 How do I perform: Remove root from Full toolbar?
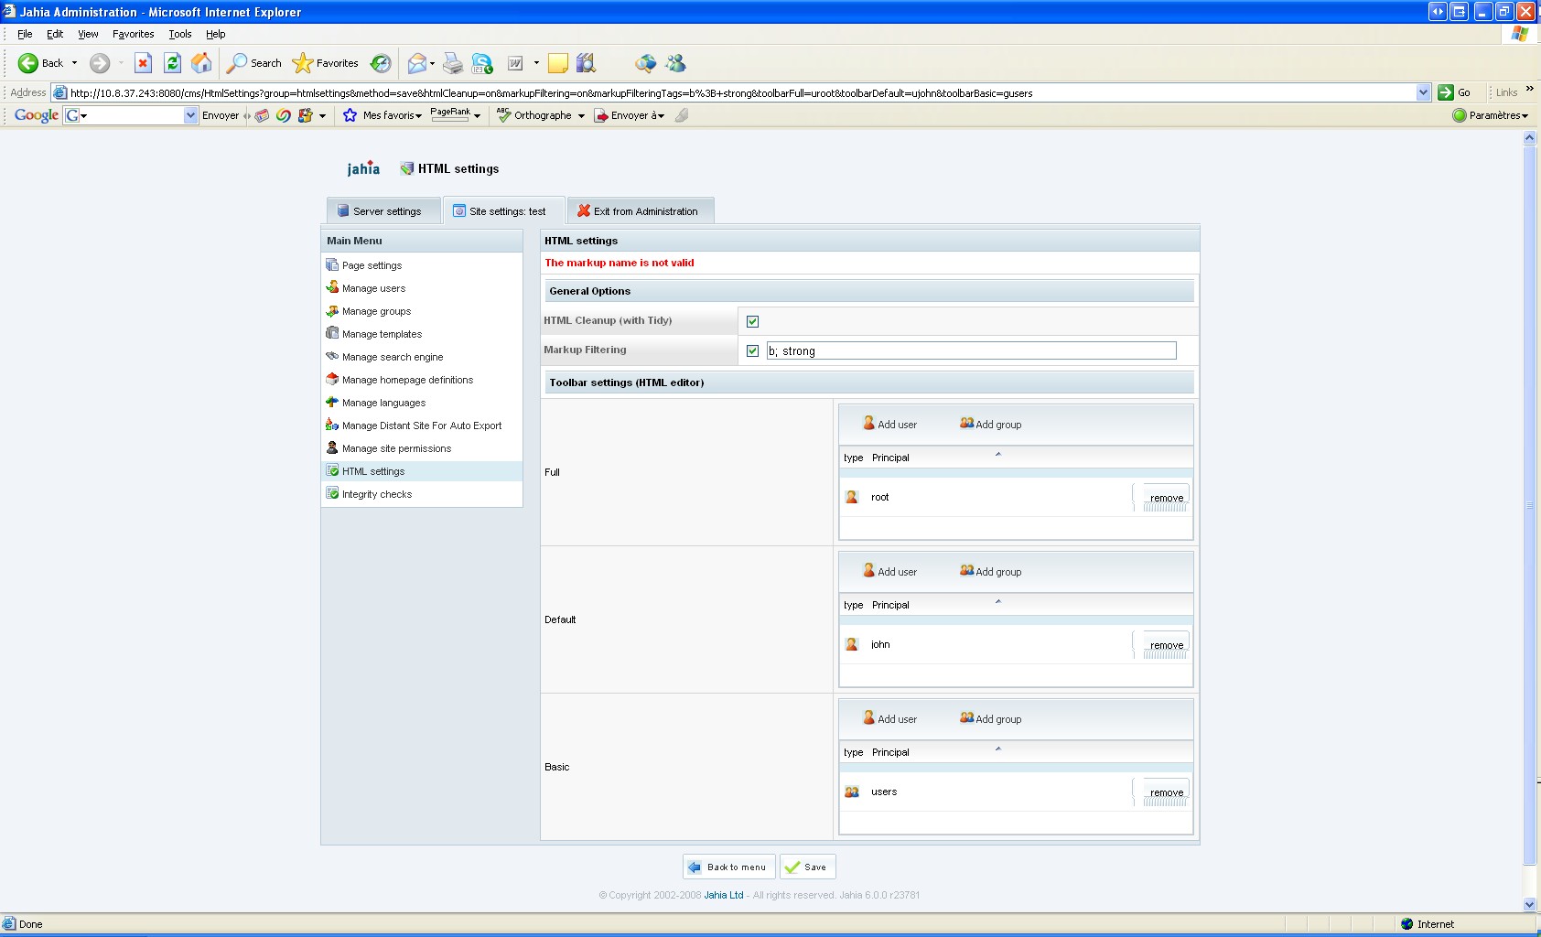1165,498
